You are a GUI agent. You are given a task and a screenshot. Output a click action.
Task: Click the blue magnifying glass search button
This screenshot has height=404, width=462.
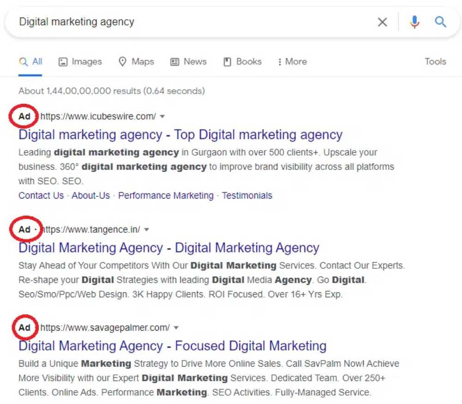point(441,22)
